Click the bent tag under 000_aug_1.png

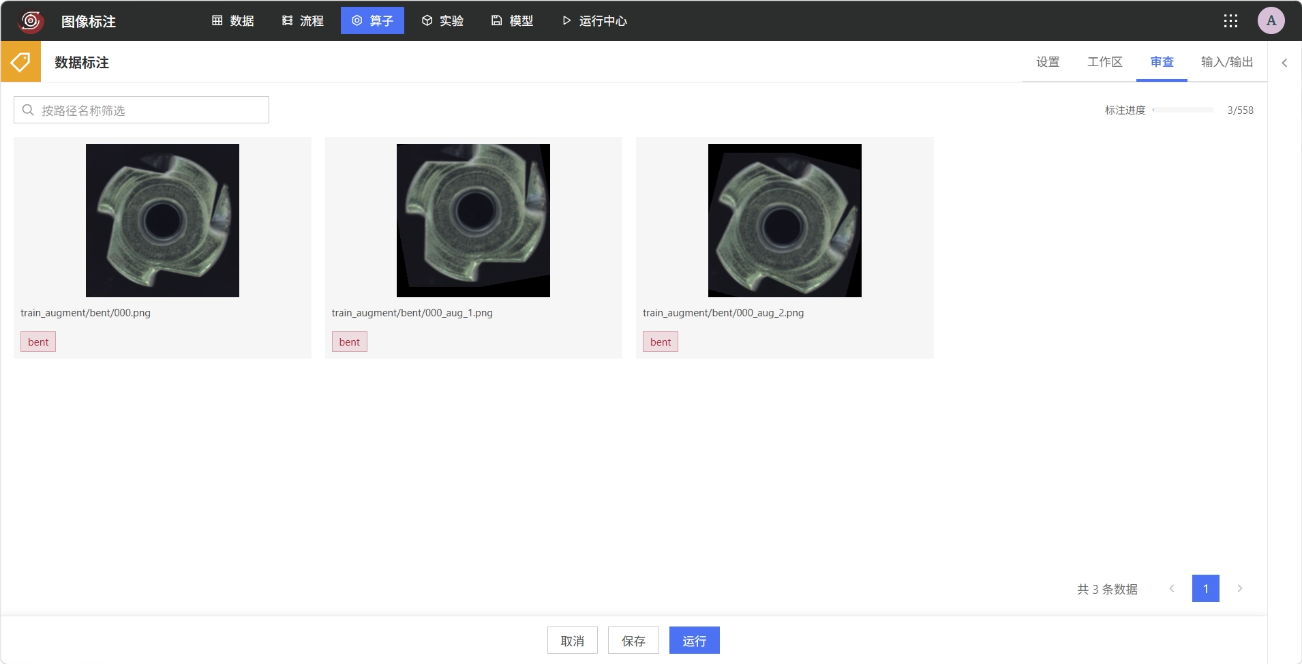[x=349, y=342]
